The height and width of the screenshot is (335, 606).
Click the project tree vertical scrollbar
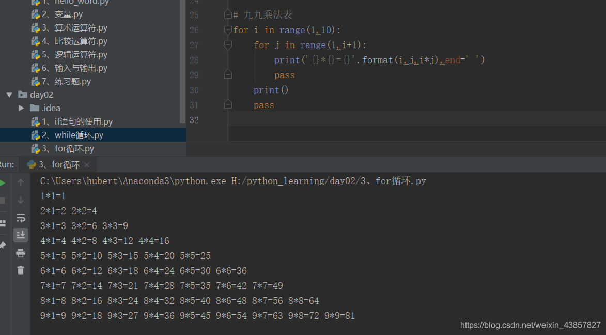[182, 61]
